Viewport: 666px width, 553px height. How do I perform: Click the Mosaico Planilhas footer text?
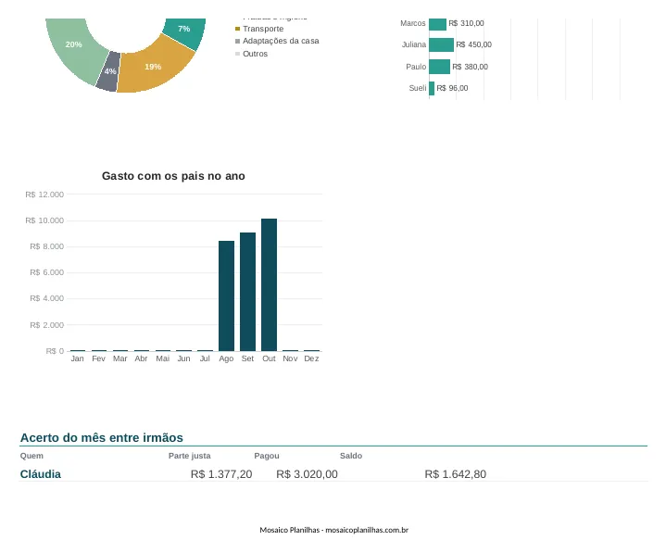click(333, 530)
